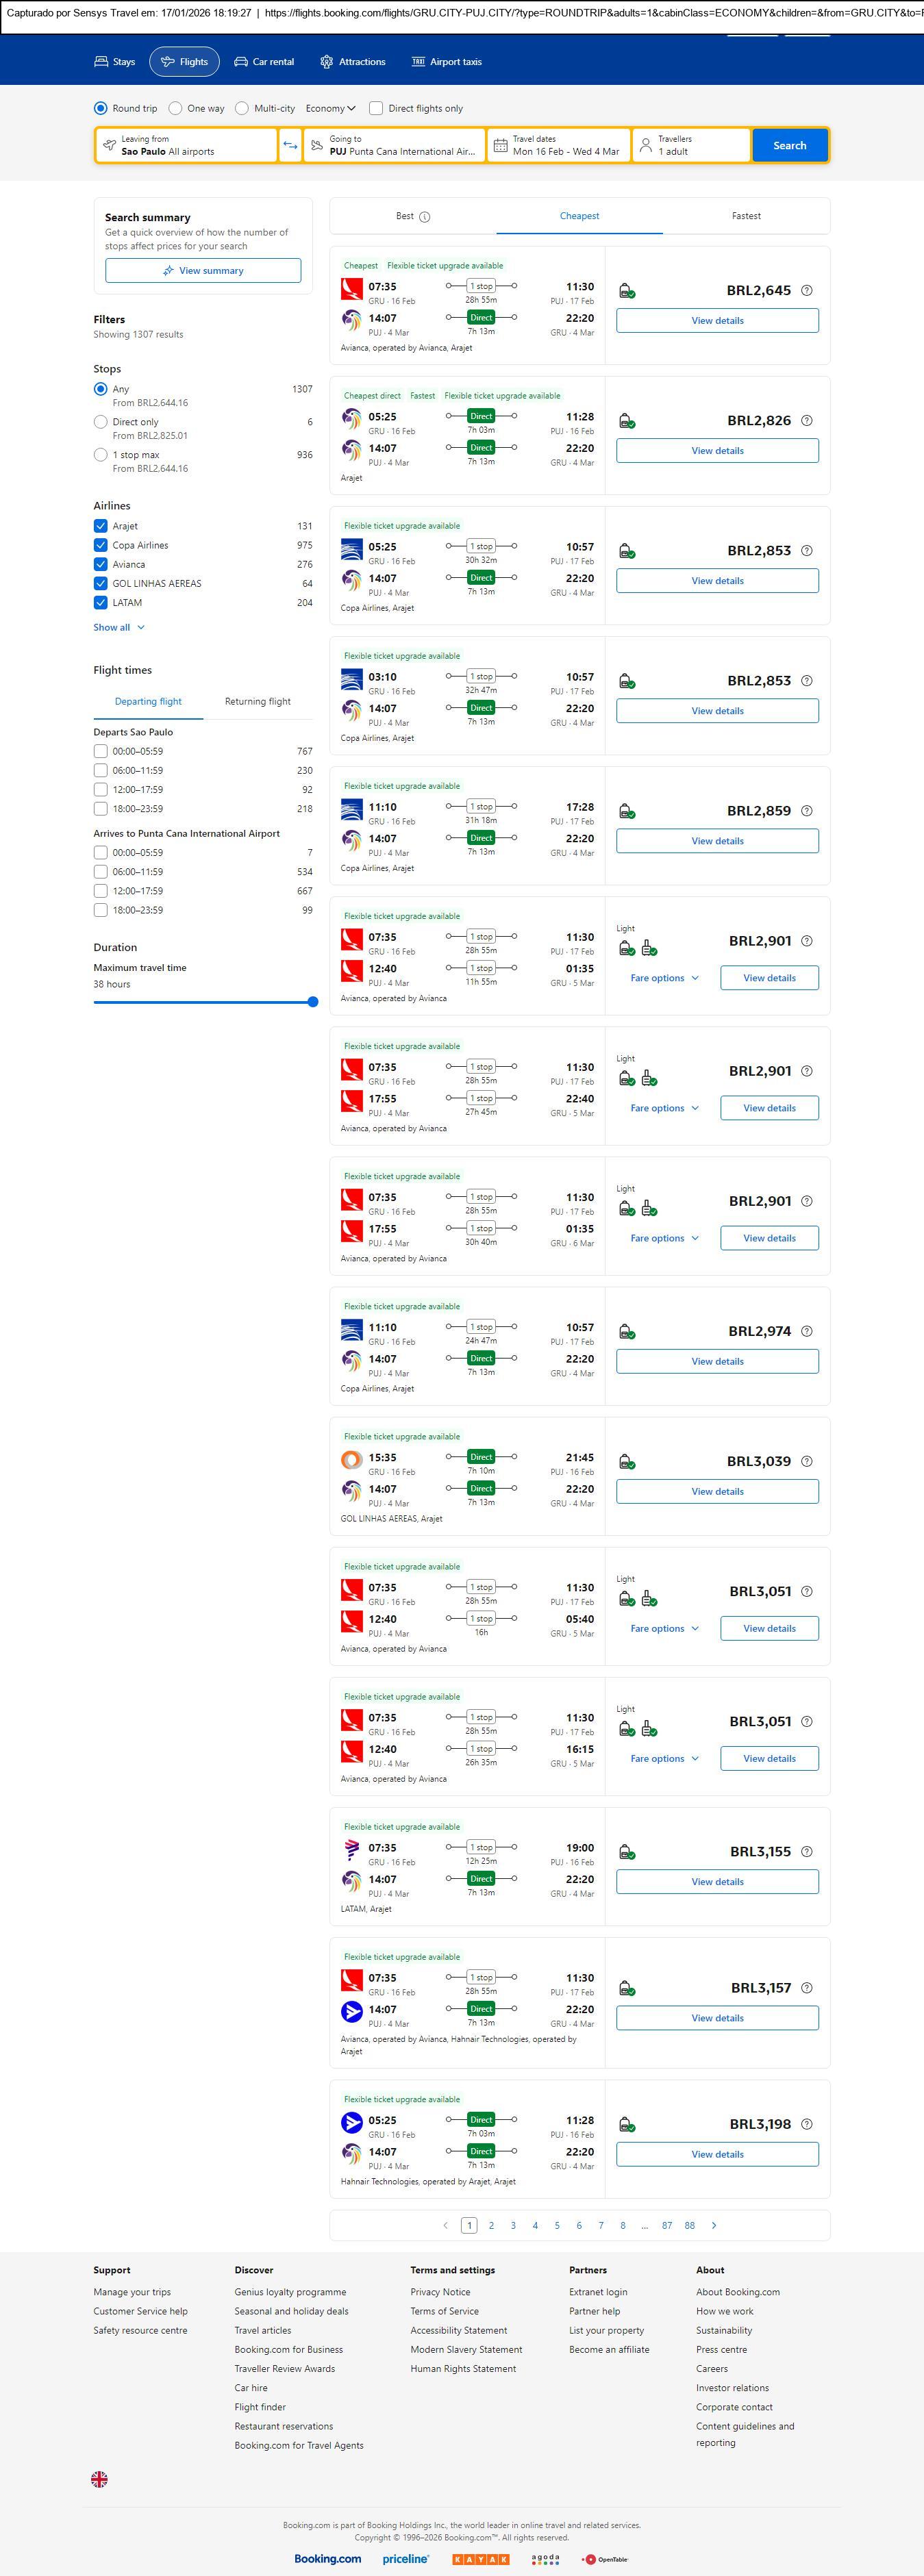924x2576 pixels.
Task: Switch to the Fastest results tab
Action: pyautogui.click(x=746, y=216)
